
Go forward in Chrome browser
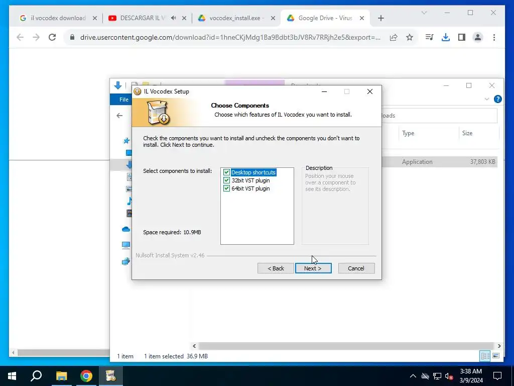coord(36,37)
